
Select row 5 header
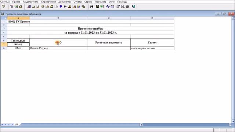4,37
